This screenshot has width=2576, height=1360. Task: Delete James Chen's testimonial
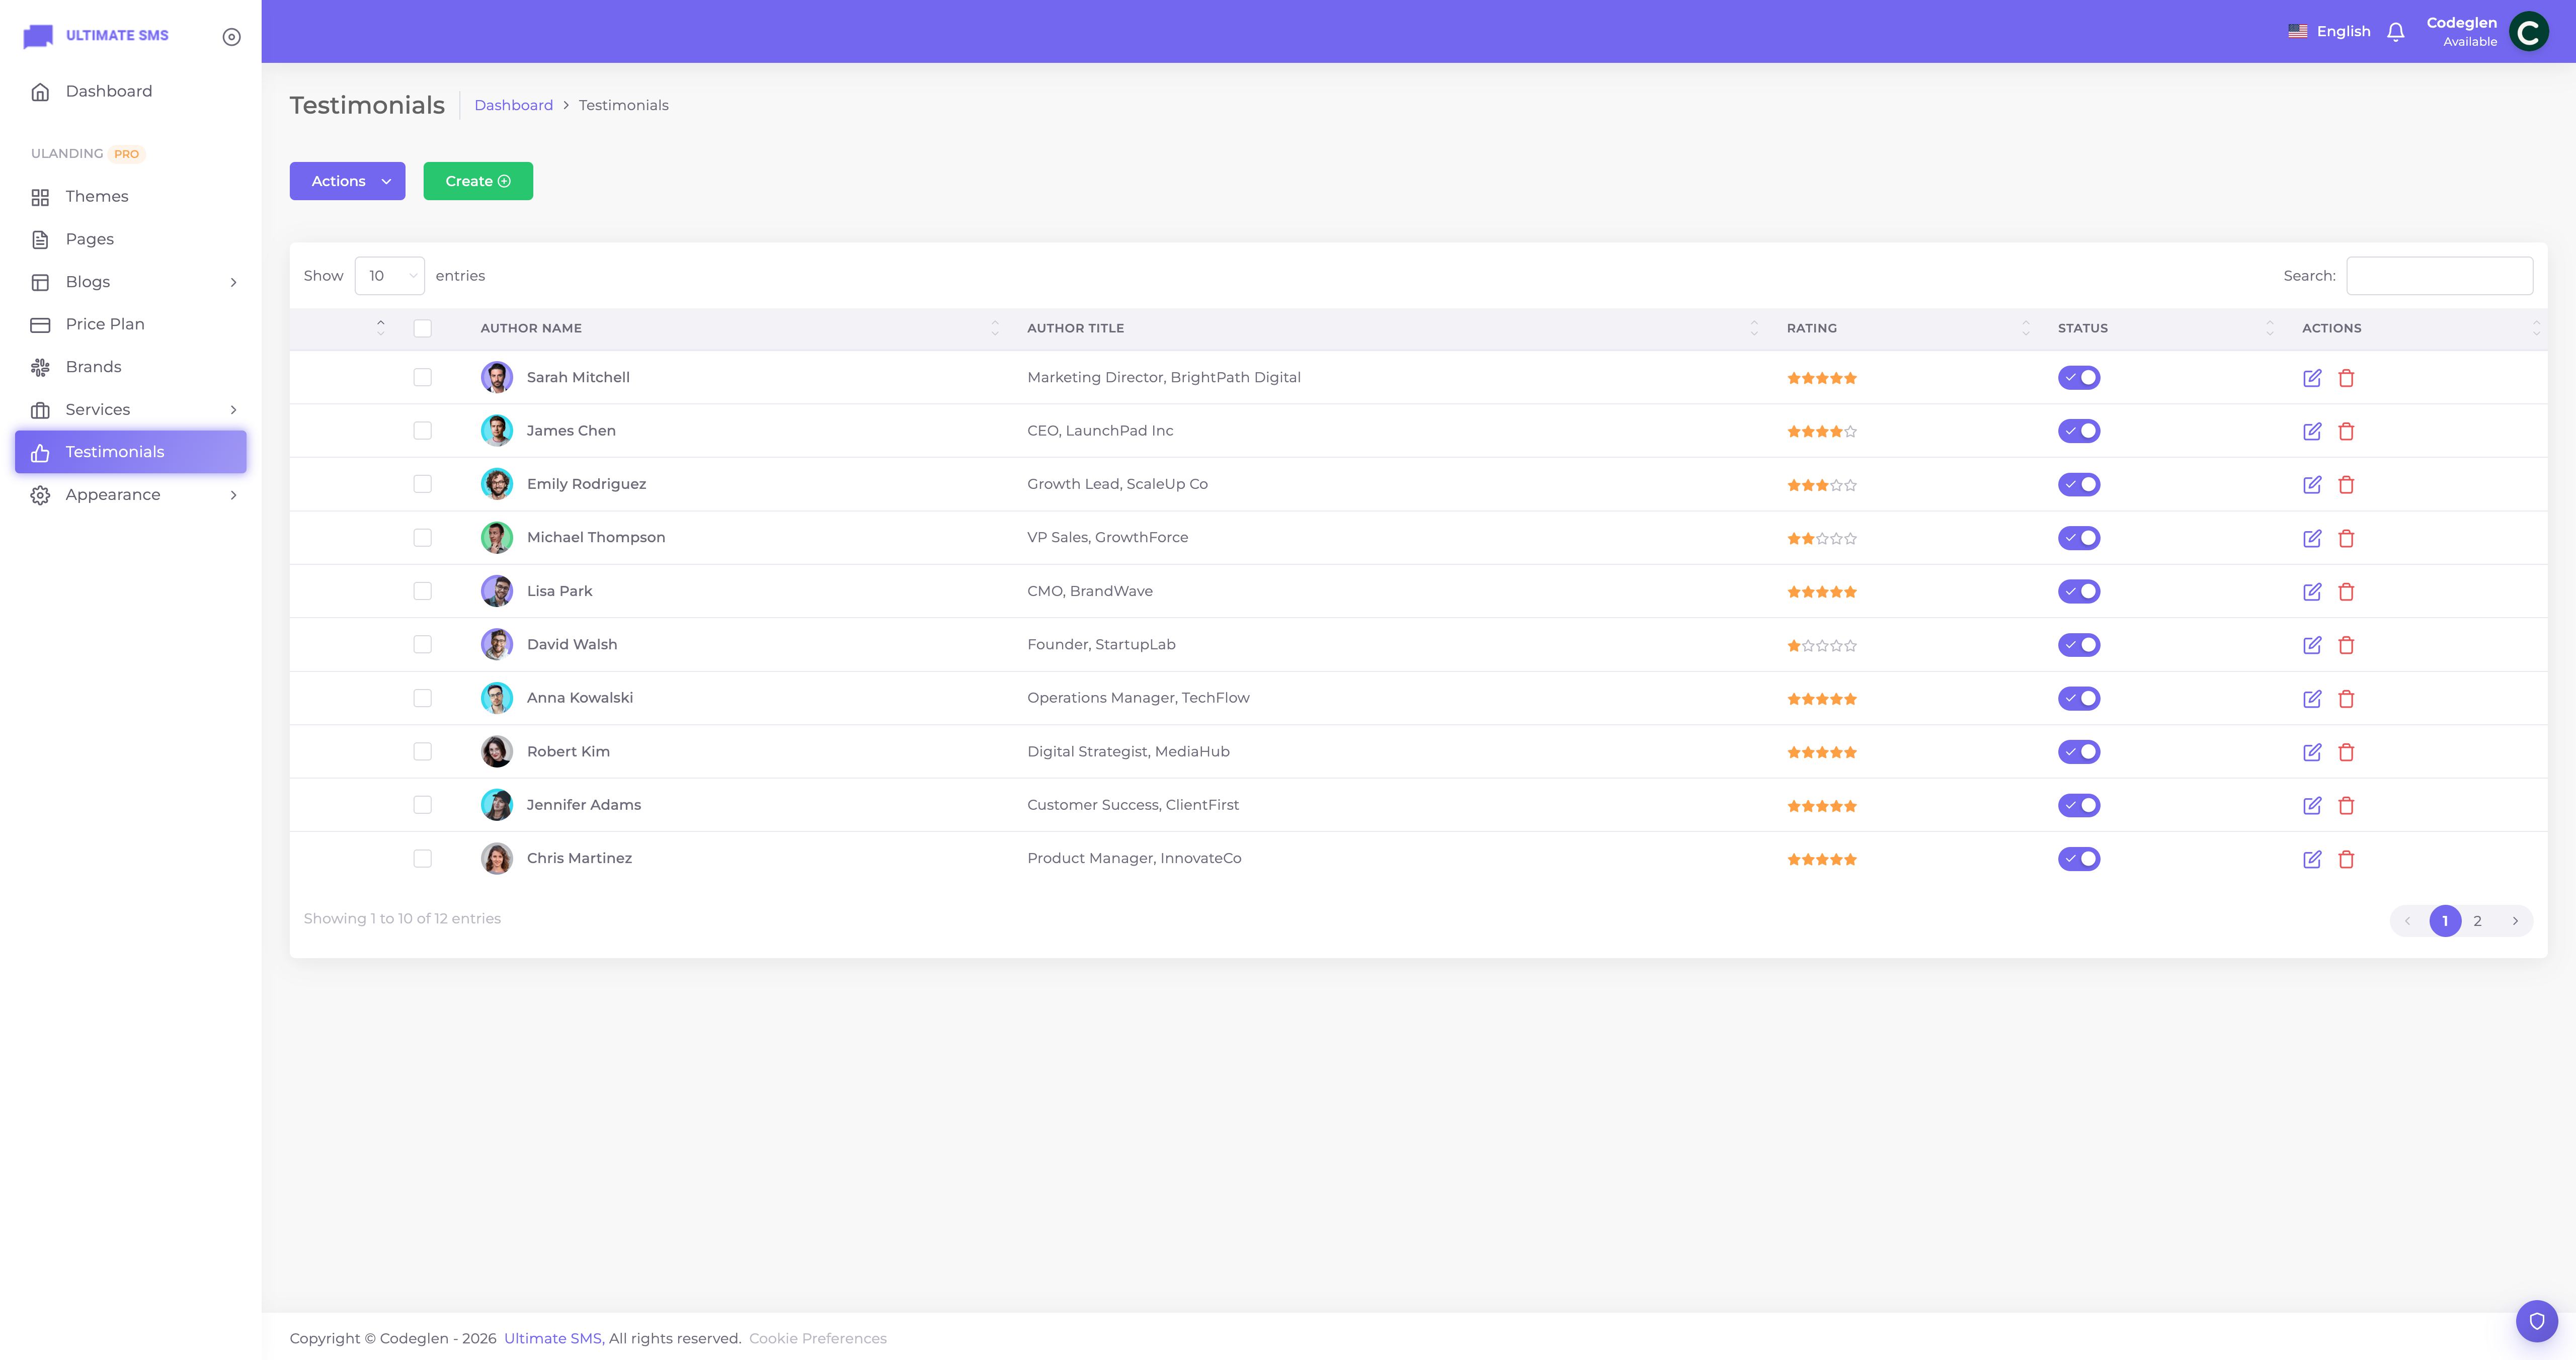click(2346, 431)
